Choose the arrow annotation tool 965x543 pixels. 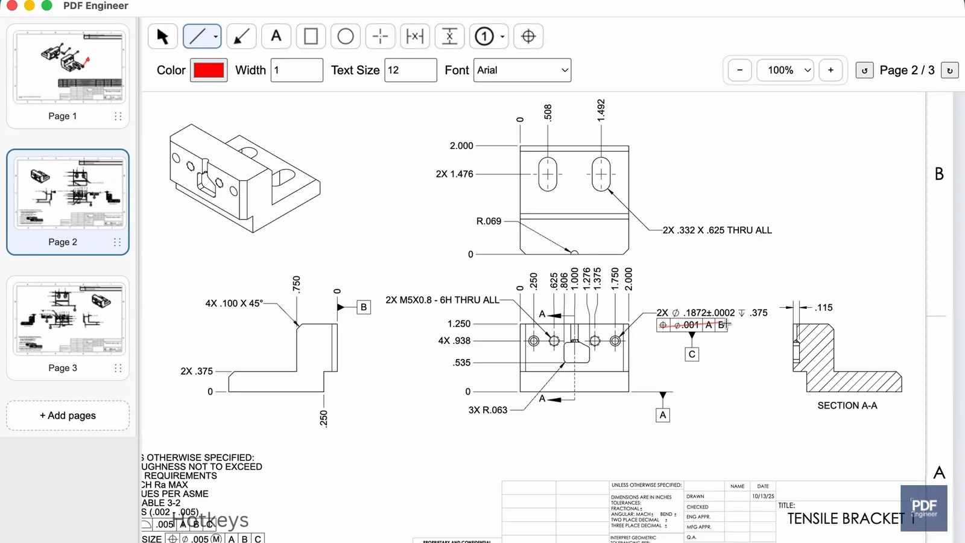point(241,37)
